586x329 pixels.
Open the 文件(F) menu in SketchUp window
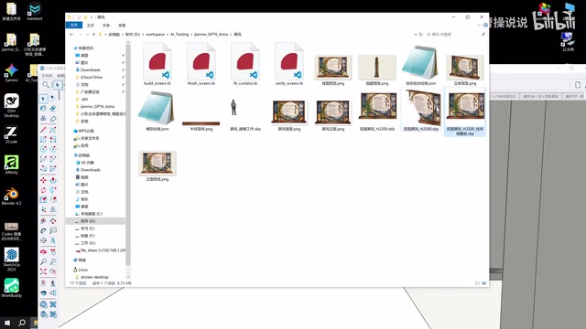(47, 76)
